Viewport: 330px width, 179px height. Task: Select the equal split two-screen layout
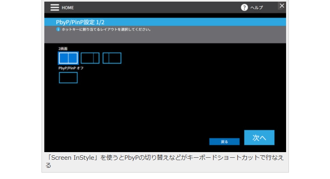68,58
